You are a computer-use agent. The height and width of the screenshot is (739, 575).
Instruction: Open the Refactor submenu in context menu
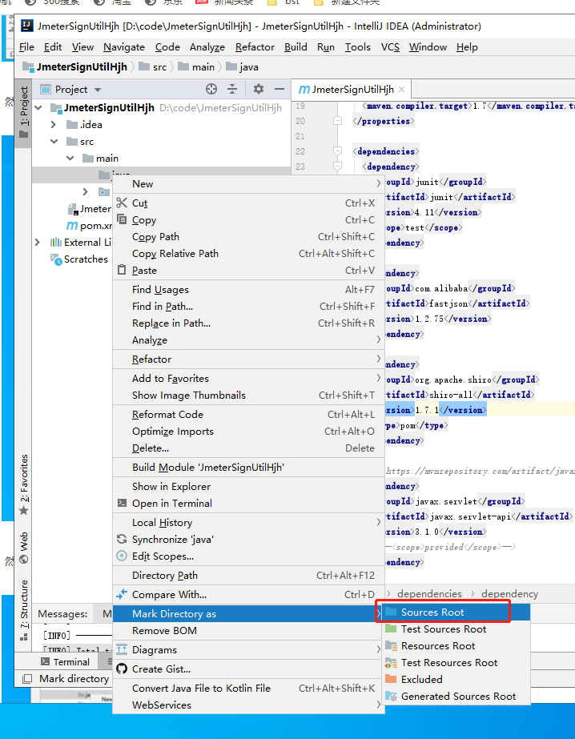click(248, 359)
